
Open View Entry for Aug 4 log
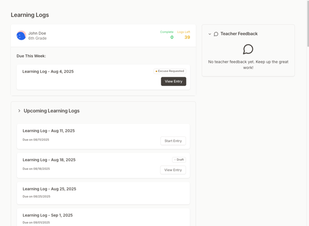tap(173, 81)
